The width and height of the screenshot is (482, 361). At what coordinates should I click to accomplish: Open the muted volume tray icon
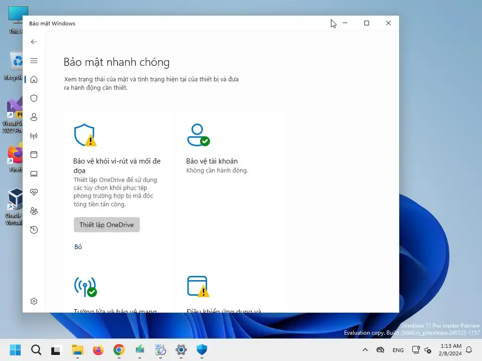[x=427, y=350]
